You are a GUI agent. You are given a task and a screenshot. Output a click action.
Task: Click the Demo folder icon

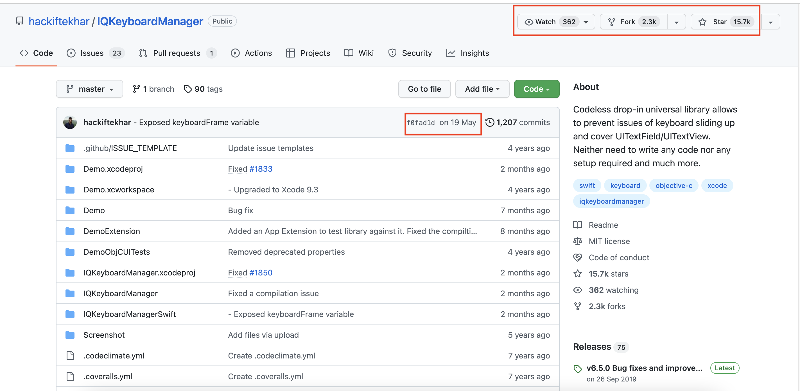click(70, 210)
